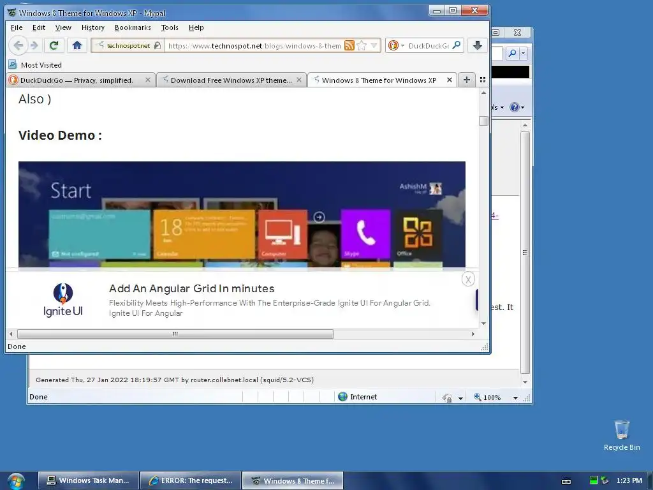The height and width of the screenshot is (490, 653).
Task: Select the Windows 8 Theme for Windows XP tab
Action: pyautogui.click(x=379, y=80)
